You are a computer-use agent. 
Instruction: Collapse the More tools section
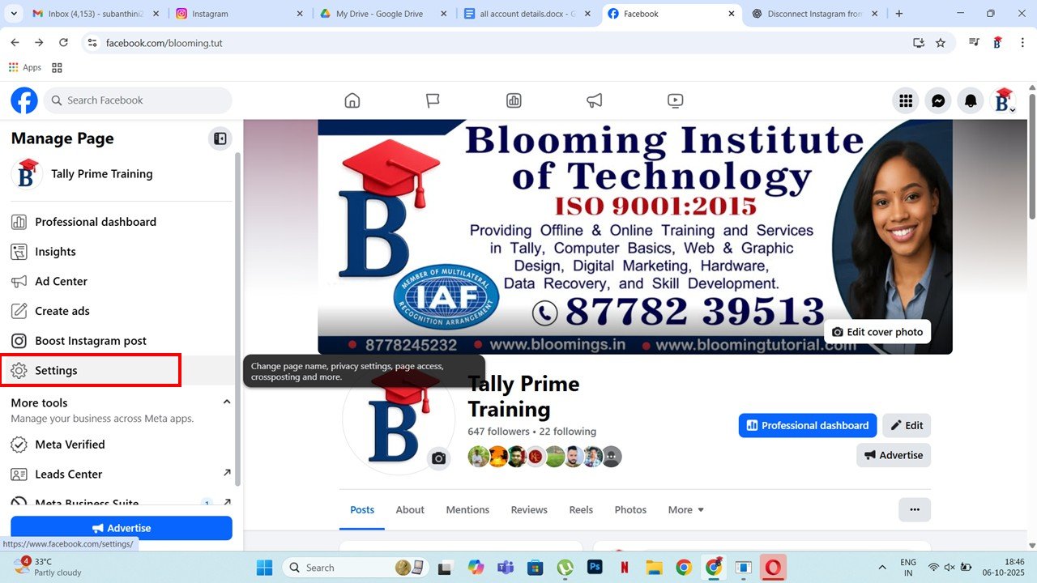[x=227, y=402]
